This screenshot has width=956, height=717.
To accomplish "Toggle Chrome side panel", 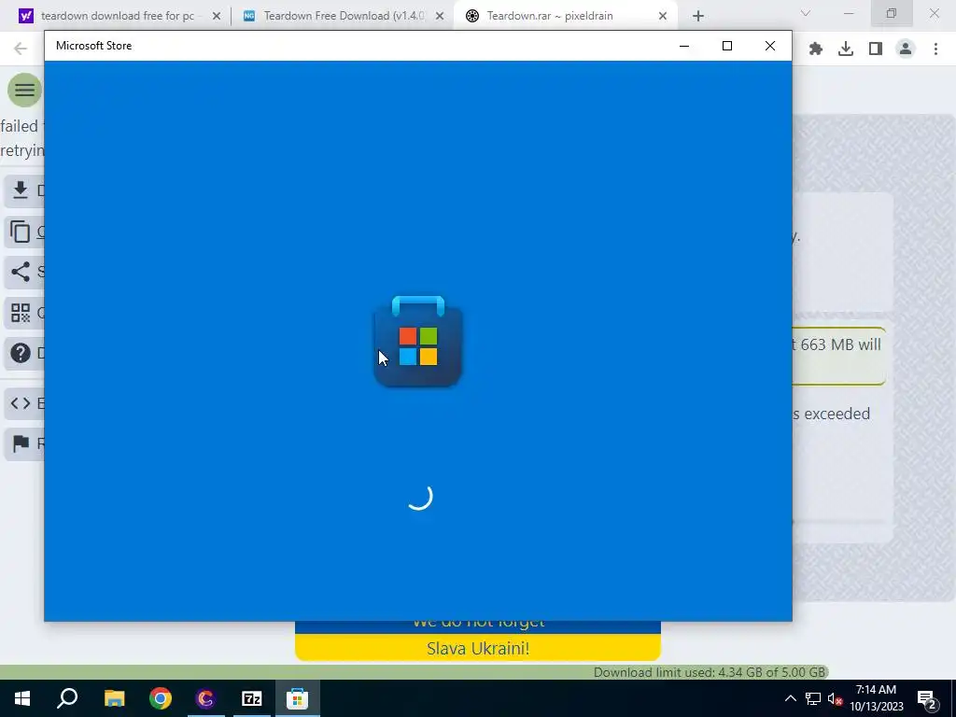I will point(876,49).
